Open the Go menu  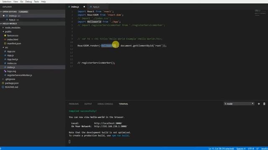[21, 2]
